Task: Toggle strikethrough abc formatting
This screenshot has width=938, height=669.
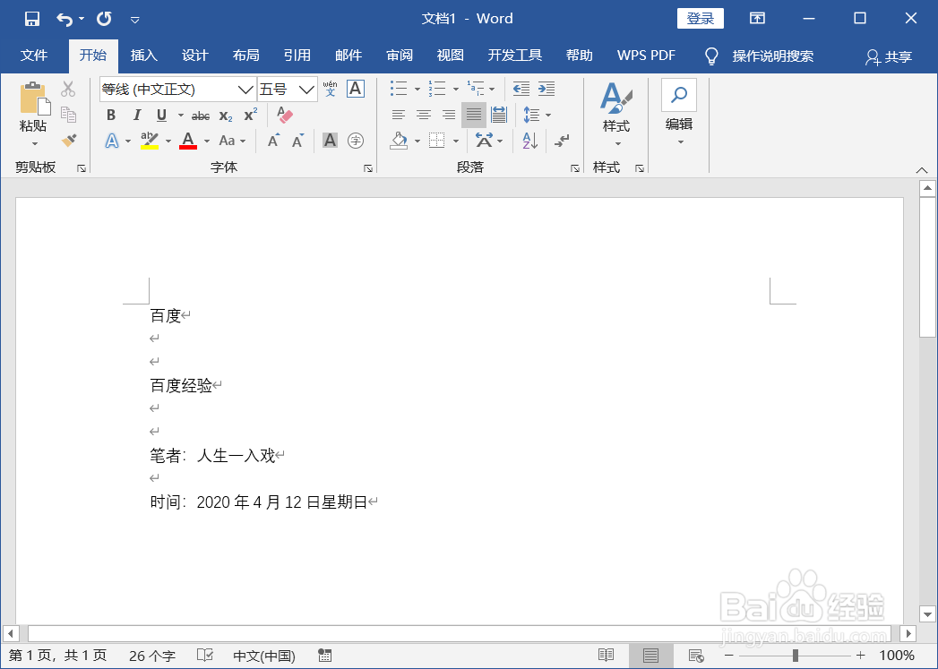Action: [201, 116]
